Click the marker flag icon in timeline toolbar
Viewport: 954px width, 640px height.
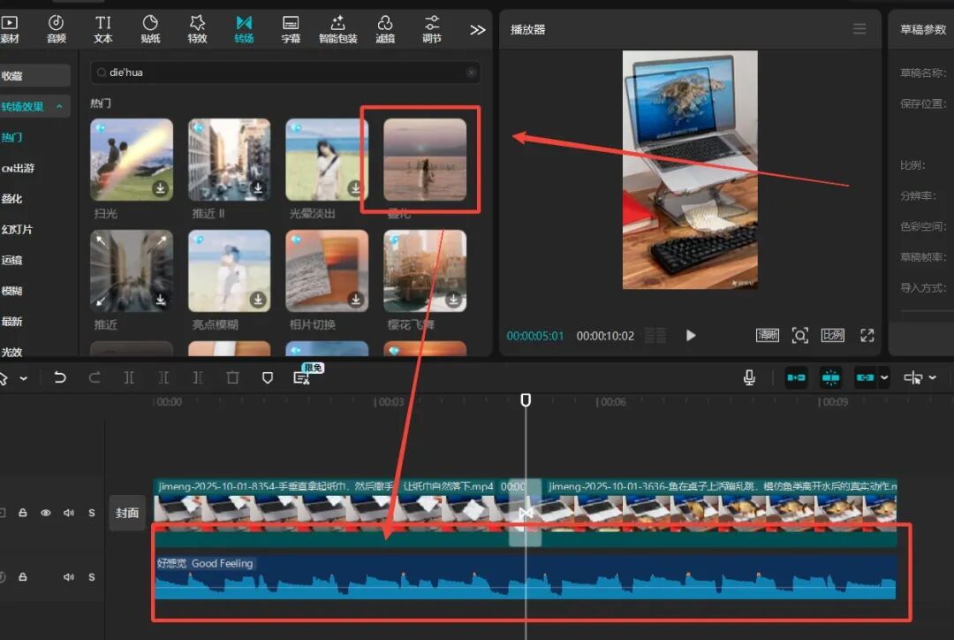point(268,377)
